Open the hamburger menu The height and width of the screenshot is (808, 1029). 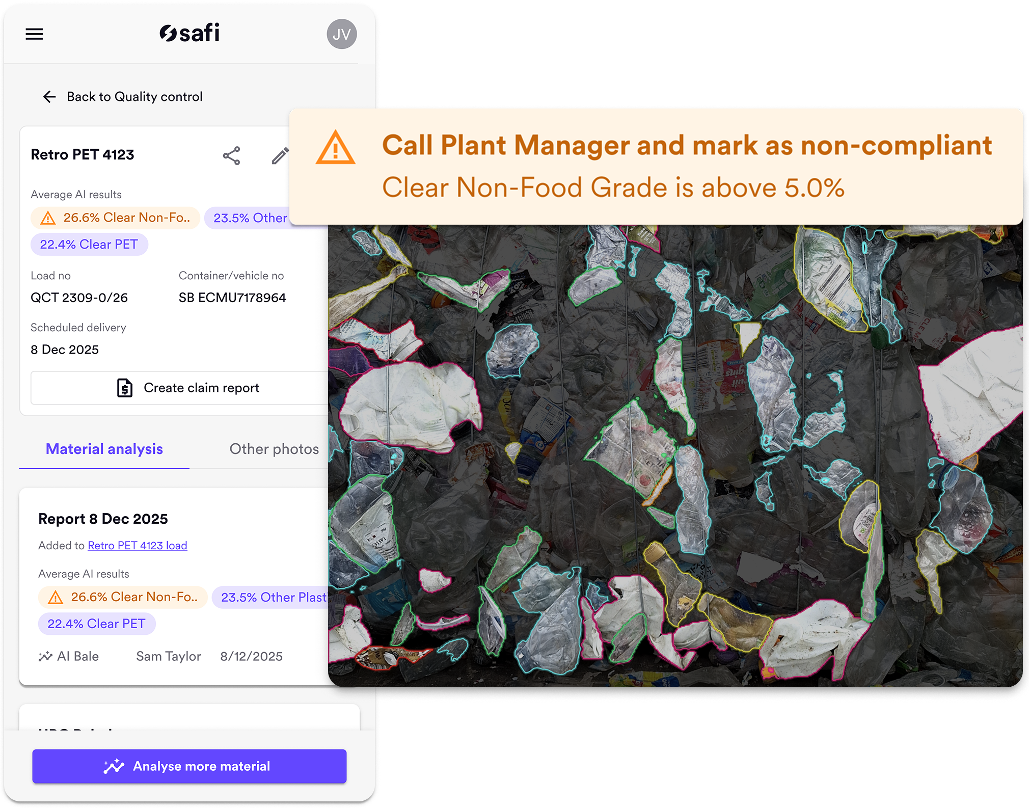pos(34,34)
